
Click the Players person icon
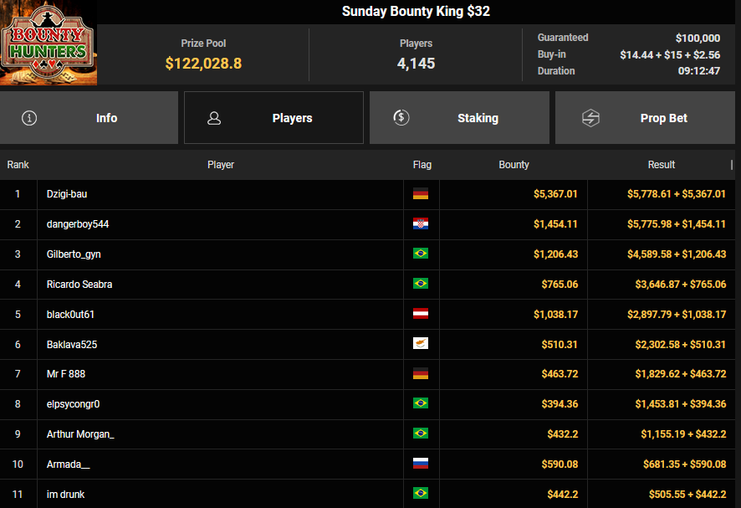214,118
